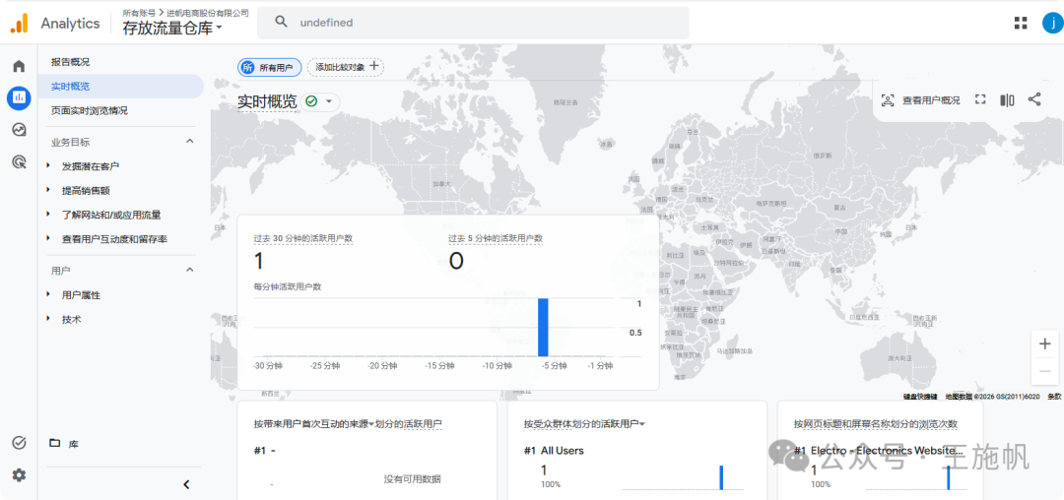Click the Google Analytics logo
The width and height of the screenshot is (1064, 500).
click(x=20, y=23)
